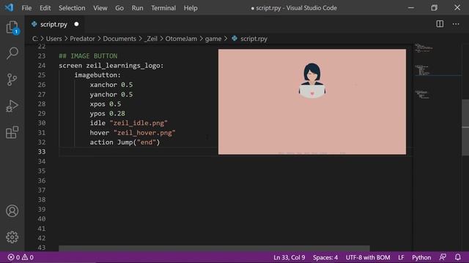The image size is (469, 263).
Task: Click the _Zeil breadcrumb segment
Action: pos(151,39)
